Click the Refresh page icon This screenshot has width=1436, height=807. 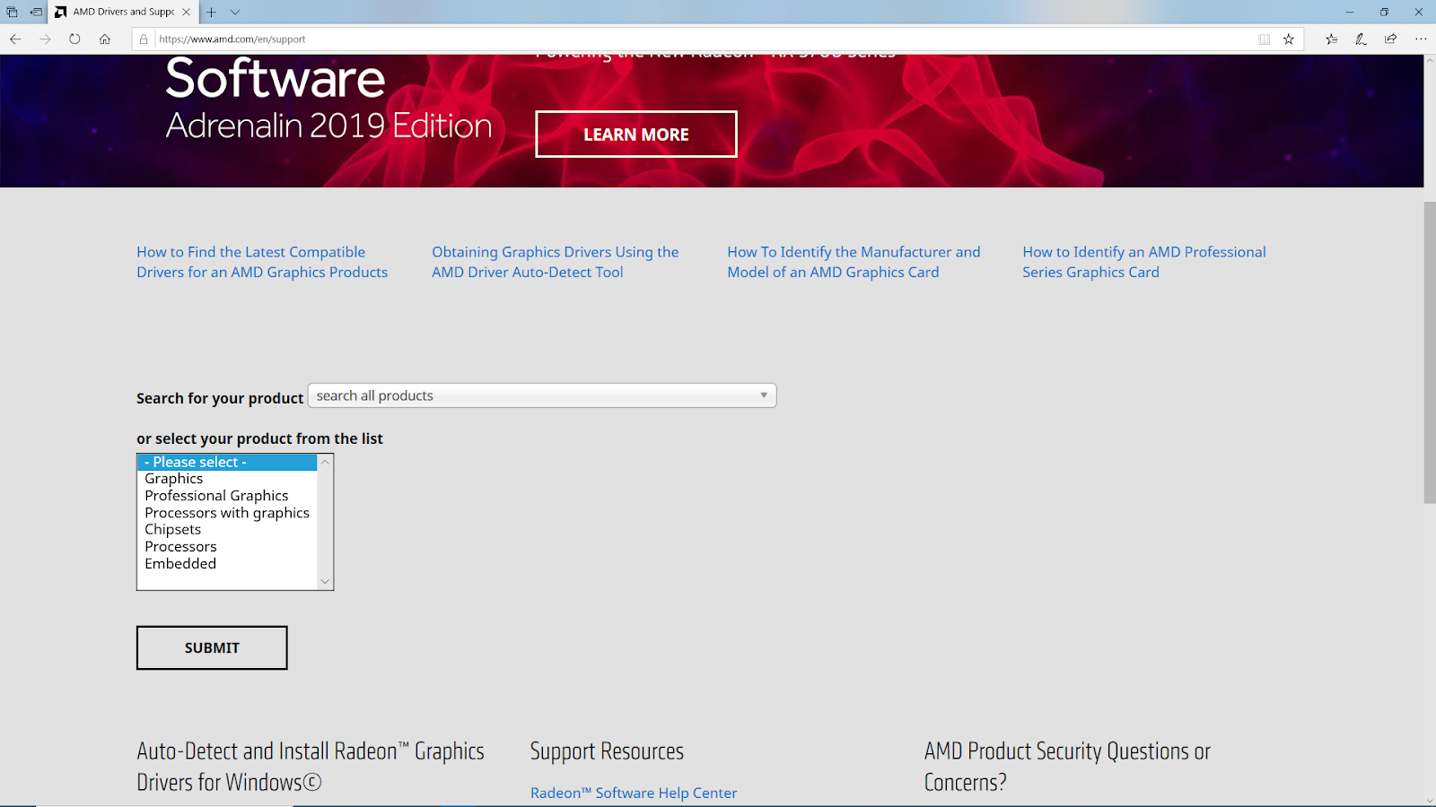tap(74, 39)
